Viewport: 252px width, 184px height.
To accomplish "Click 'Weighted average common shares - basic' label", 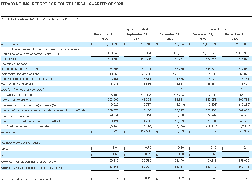I will pos(28,162).
